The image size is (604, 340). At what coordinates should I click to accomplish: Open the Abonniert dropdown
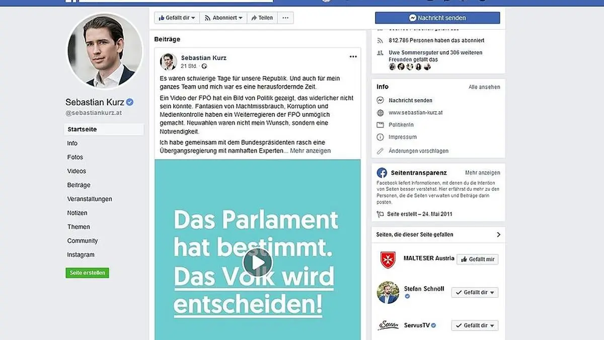click(223, 18)
